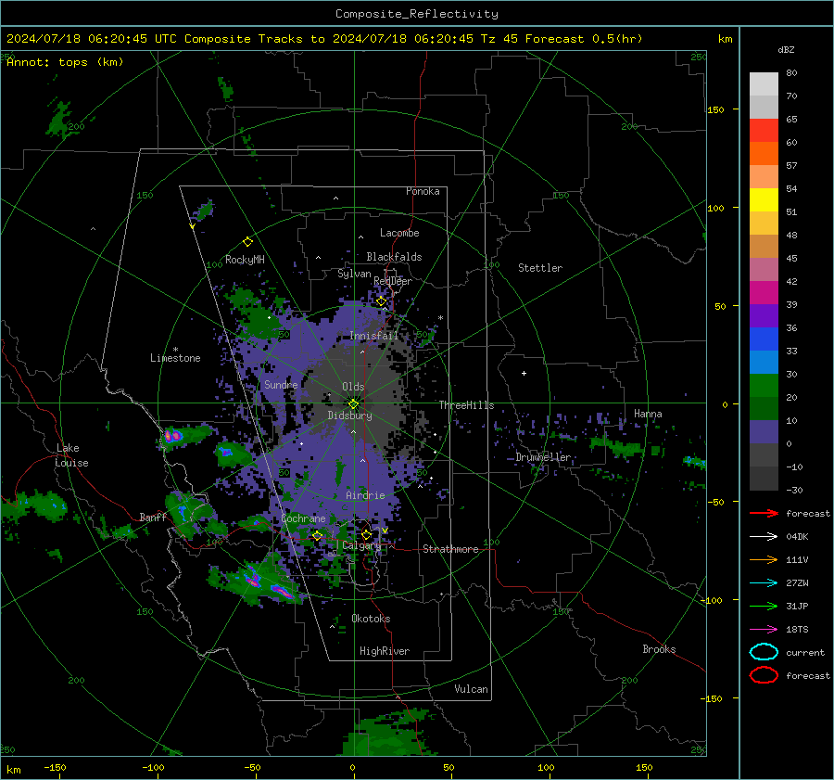Click the Okotoks city label

coord(371,619)
